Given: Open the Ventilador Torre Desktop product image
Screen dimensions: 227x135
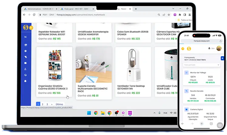Looking at the screenshot, I should tap(133, 65).
